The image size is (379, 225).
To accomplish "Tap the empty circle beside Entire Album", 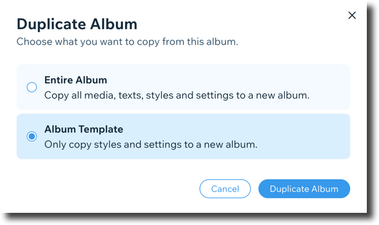I will point(32,87).
